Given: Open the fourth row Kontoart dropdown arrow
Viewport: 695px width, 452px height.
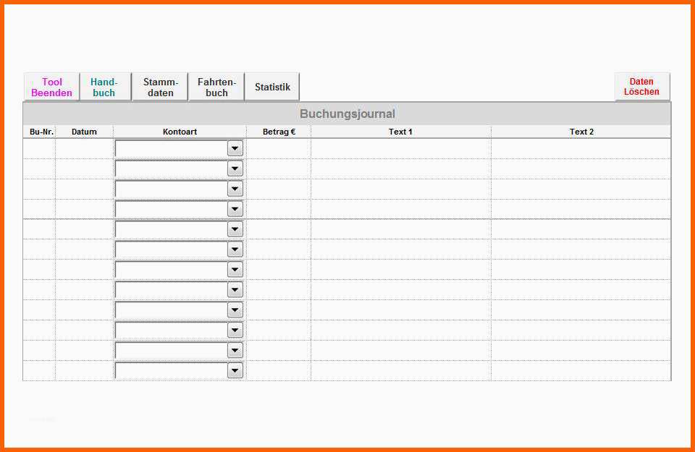Looking at the screenshot, I should pyautogui.click(x=235, y=209).
